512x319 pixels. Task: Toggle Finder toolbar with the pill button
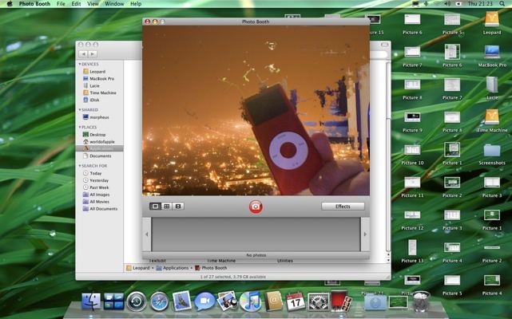point(385,45)
